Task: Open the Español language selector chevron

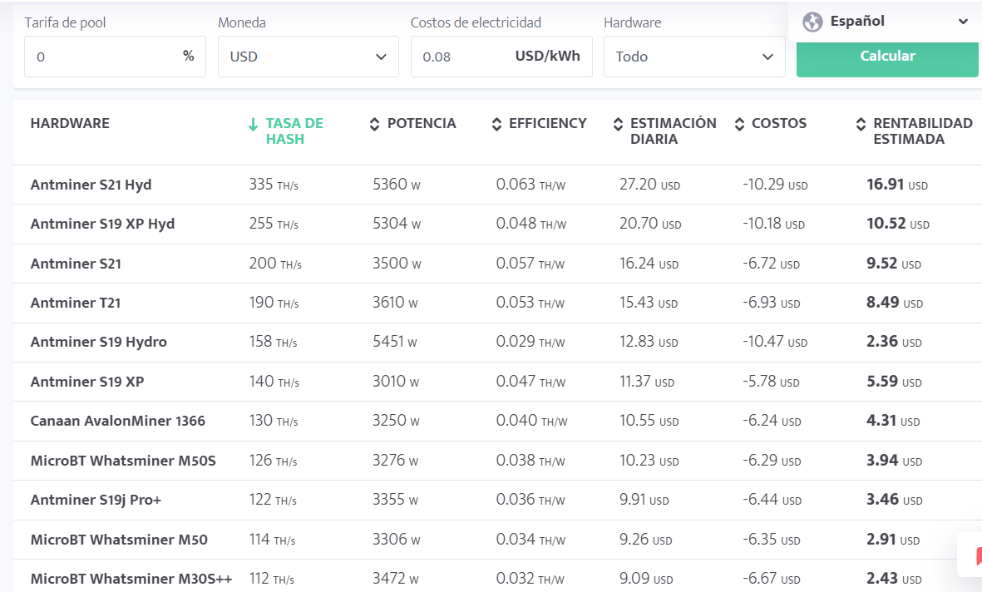Action: point(963,22)
